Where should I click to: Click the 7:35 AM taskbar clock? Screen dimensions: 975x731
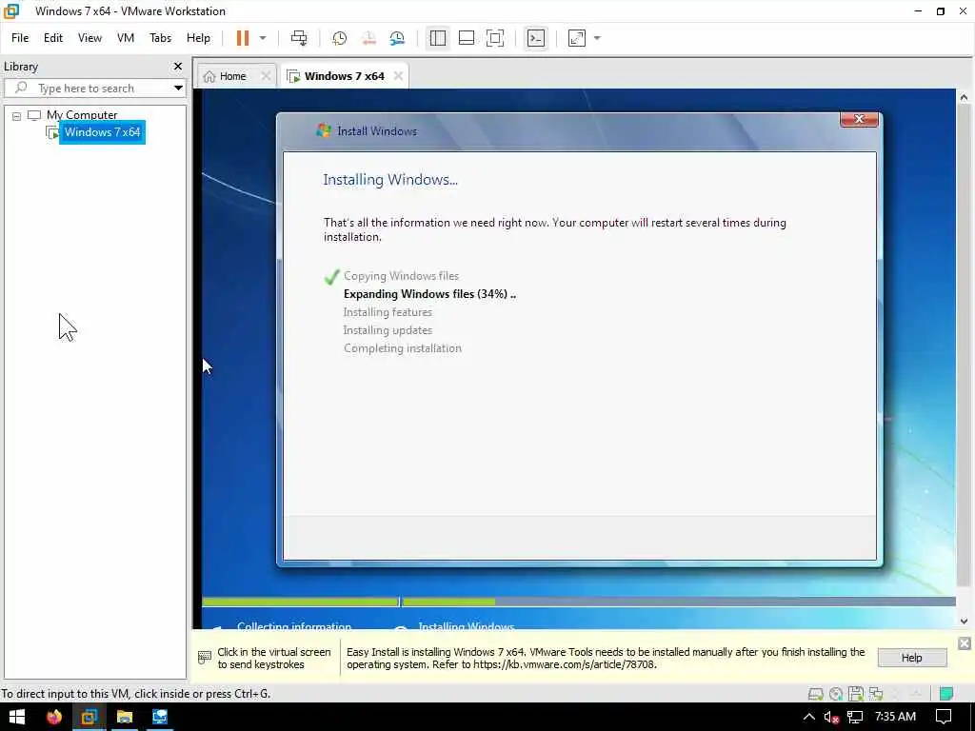(895, 716)
